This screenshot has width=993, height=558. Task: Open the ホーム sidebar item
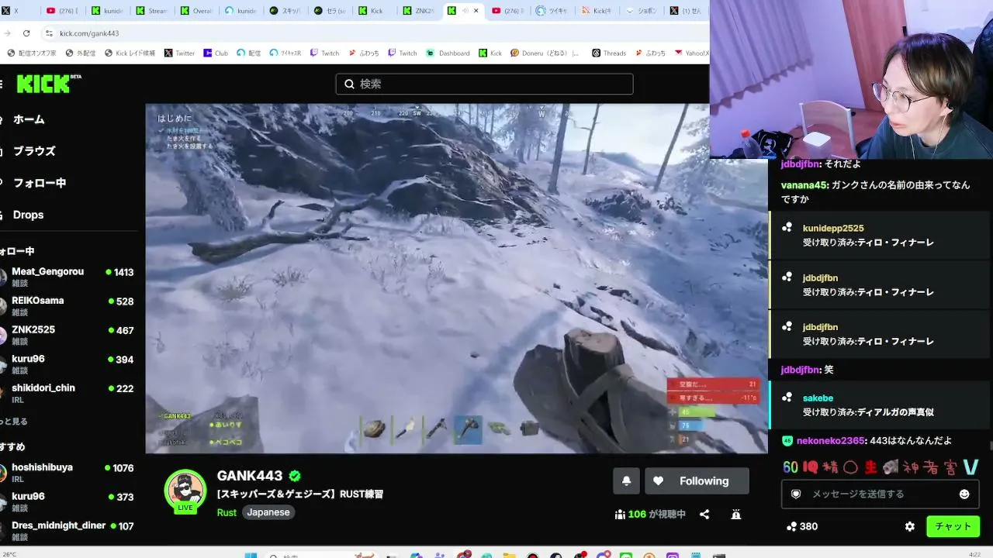[x=29, y=119]
